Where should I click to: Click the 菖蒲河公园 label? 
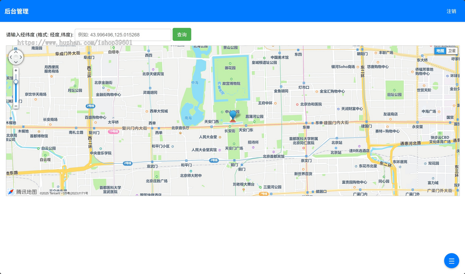click(x=254, y=116)
